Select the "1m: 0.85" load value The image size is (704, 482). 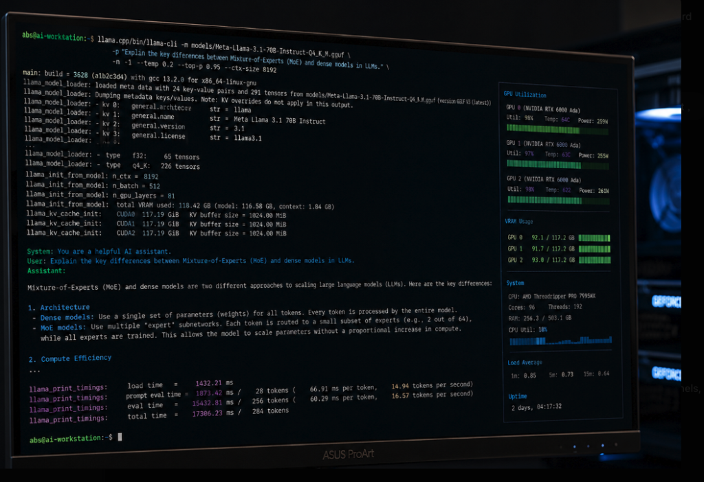[x=523, y=376]
